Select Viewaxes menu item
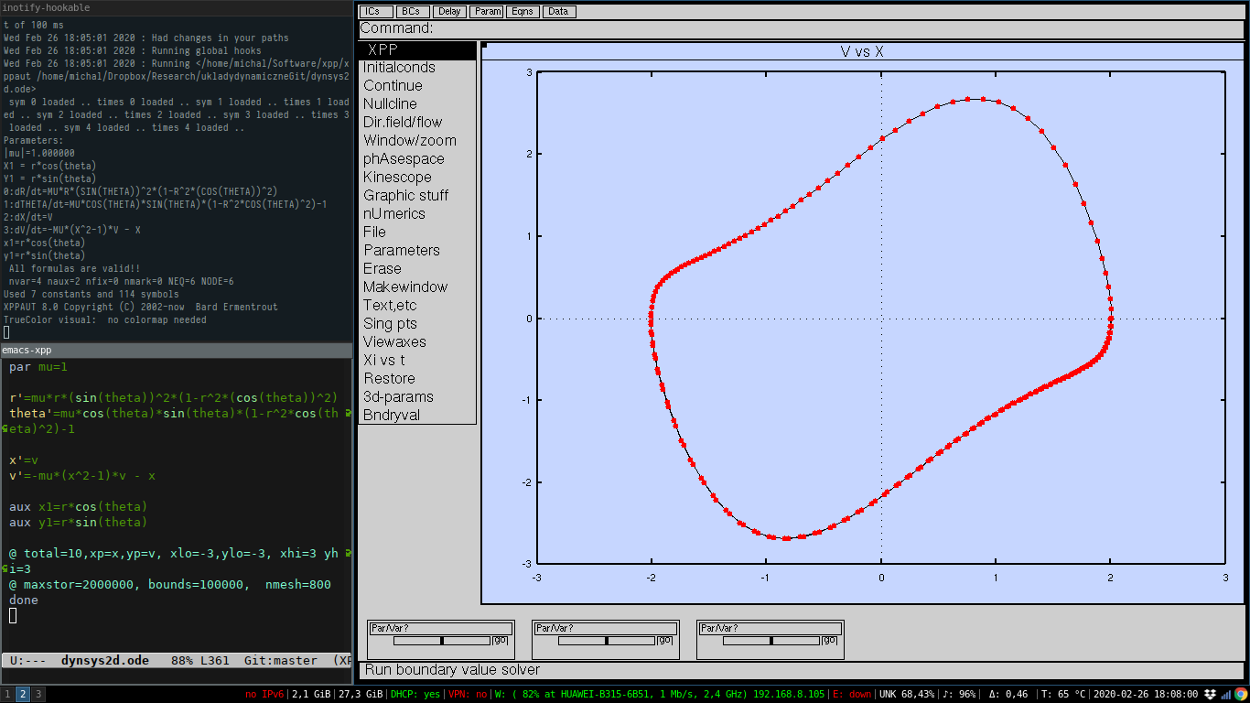This screenshot has width=1250, height=703. coord(417,342)
